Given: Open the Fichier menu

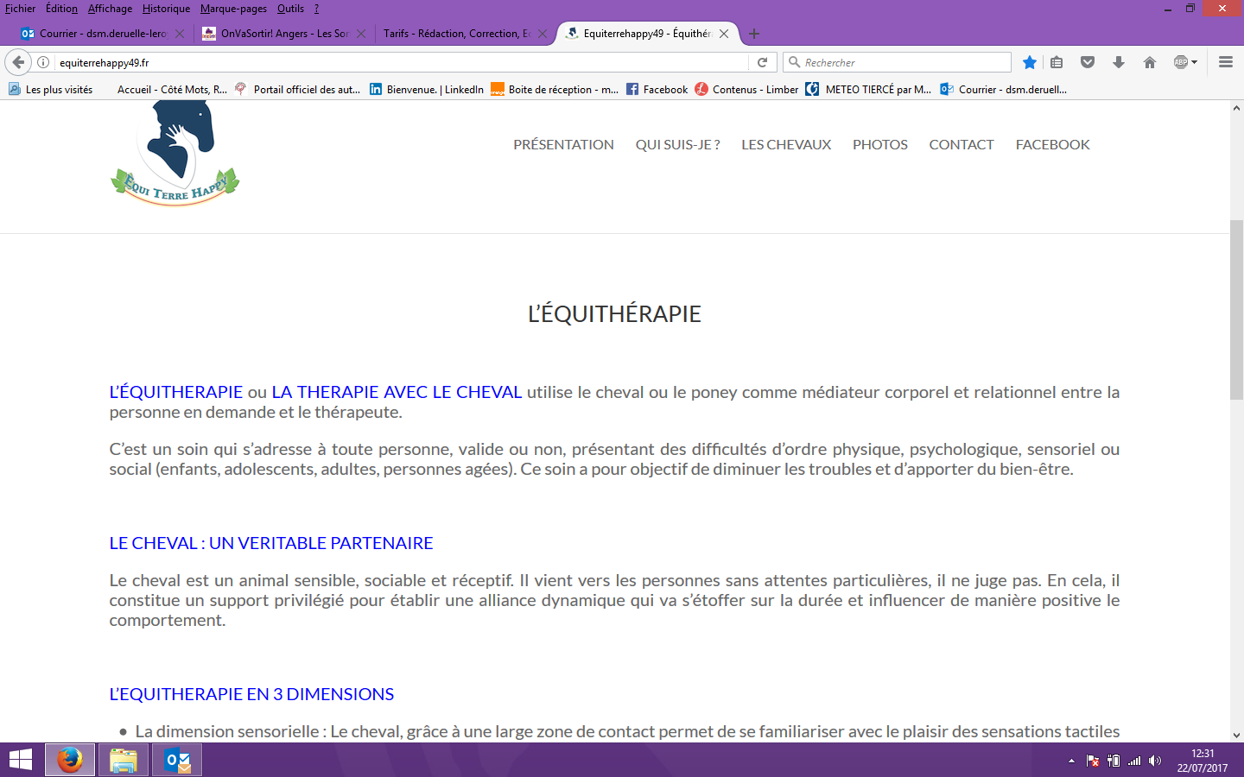Looking at the screenshot, I should coord(21,9).
